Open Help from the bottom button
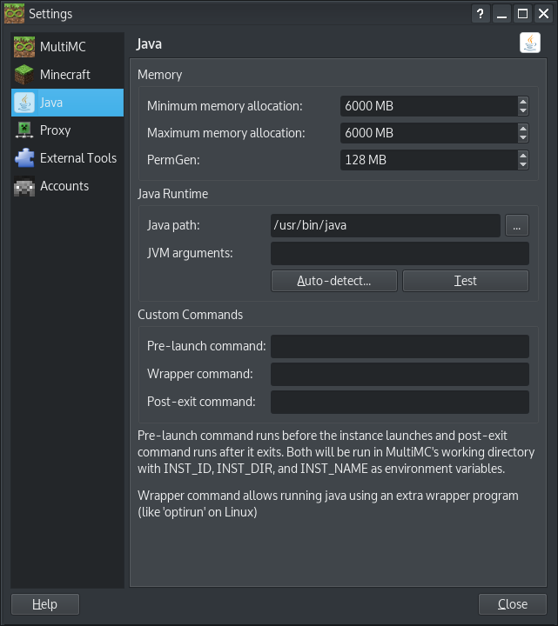Screen dimensions: 558x626 point(45,604)
